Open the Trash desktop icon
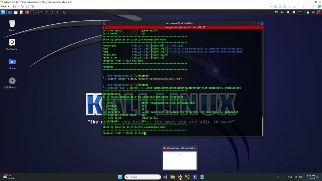This screenshot has width=322, height=181. pos(12,25)
